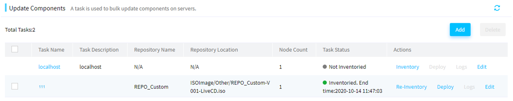513x101 pixels.
Task: Click the Task Name column header
Action: click(x=51, y=50)
